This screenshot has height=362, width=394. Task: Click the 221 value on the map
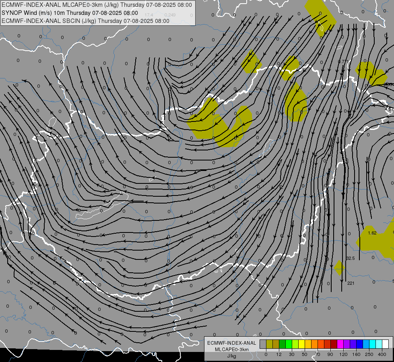(351, 283)
